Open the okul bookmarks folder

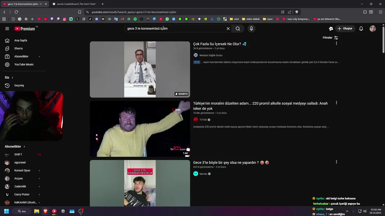click(x=234, y=19)
